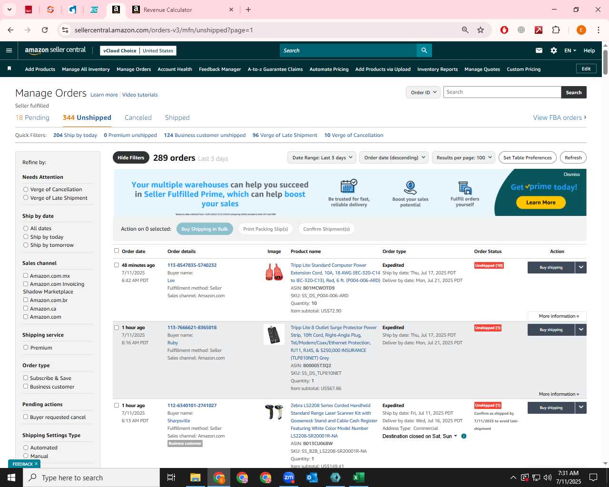Open the settings gear icon
The height and width of the screenshot is (487, 609).
554,50
